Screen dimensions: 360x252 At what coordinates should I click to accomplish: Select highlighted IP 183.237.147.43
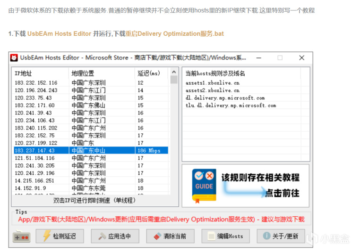coord(91,150)
